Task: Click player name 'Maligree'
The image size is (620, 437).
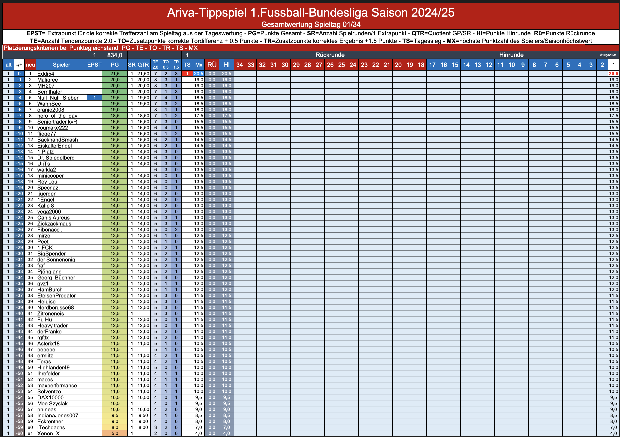Action: point(48,80)
